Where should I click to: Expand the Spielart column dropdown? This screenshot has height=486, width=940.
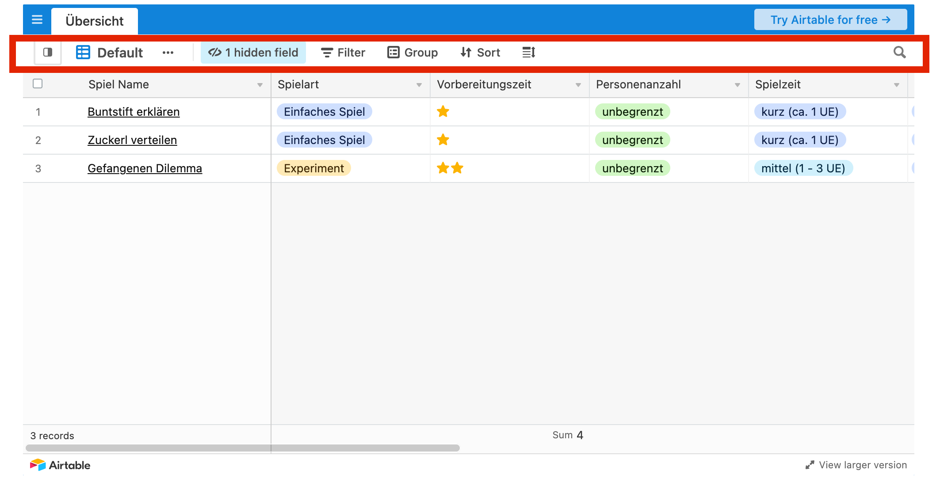point(419,85)
